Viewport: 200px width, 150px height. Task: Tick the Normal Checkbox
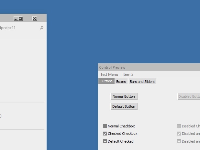click(105, 126)
